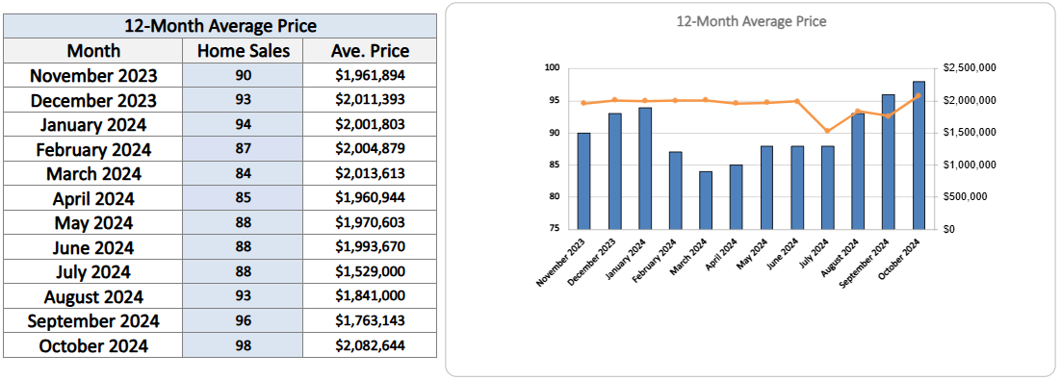Select home sales cell with value 90
The image size is (1061, 380).
[x=243, y=76]
